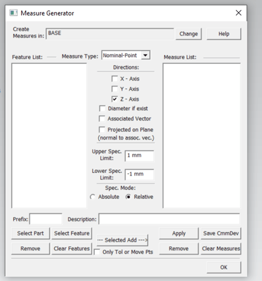Image resolution: width=262 pixels, height=281 pixels.
Task: Click the Create Measures in BASE field
Action: coord(110,34)
